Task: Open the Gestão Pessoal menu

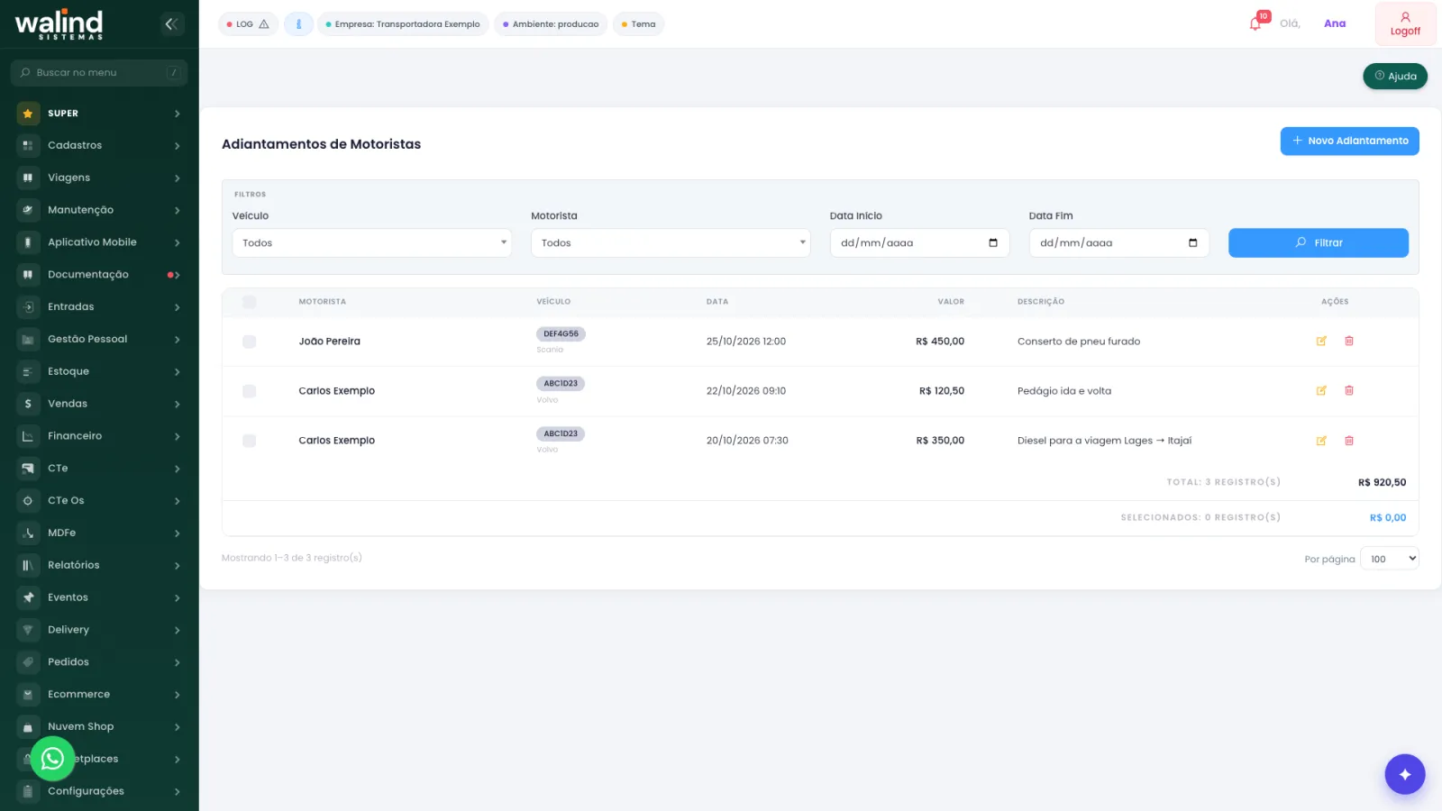Action: point(99,340)
